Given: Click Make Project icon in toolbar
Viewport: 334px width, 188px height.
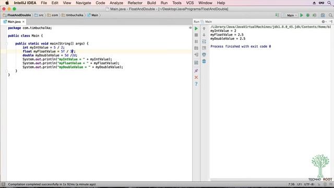Looking at the screenshot, I should click(277, 15).
